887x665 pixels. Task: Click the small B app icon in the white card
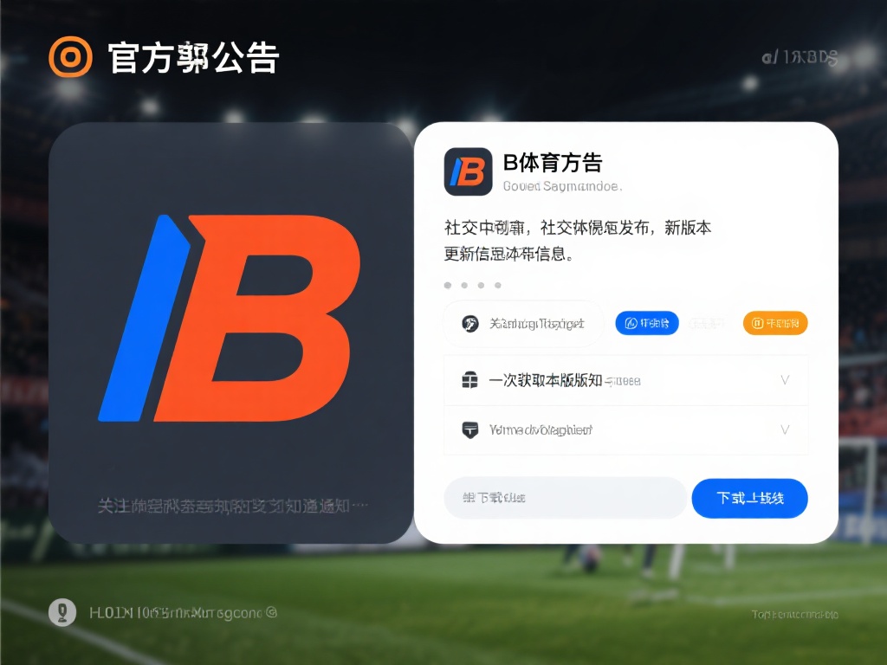point(468,171)
